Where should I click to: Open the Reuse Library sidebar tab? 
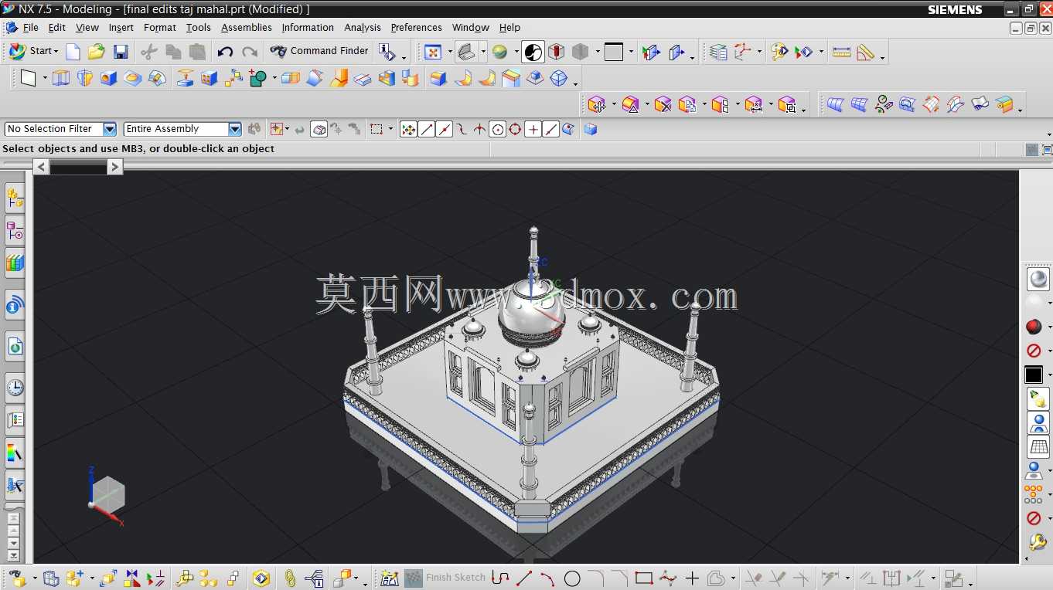(x=15, y=263)
